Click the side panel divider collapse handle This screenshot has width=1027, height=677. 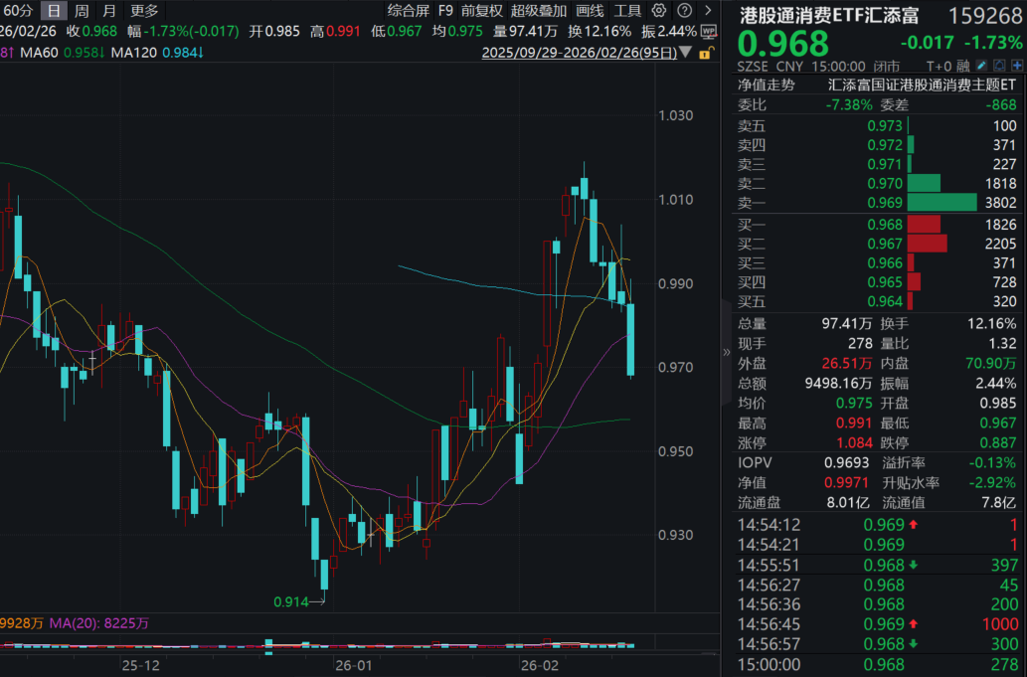click(725, 351)
